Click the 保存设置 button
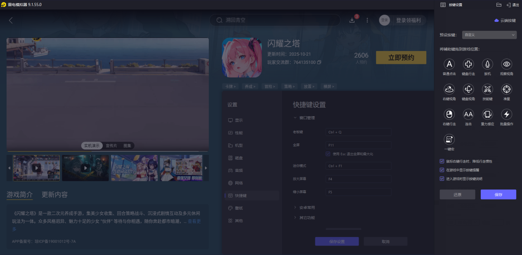Screen dimensions: 522x255 pyautogui.click(x=337, y=241)
